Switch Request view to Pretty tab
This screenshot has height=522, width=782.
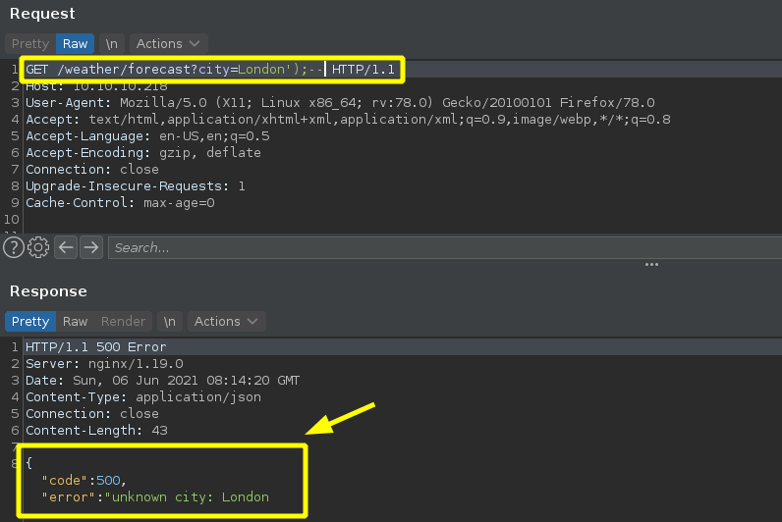pyautogui.click(x=30, y=44)
